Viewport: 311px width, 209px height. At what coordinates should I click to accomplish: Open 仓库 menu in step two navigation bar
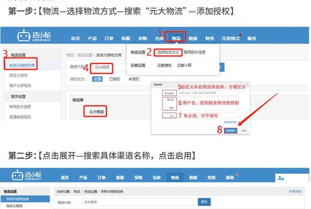point(157,177)
